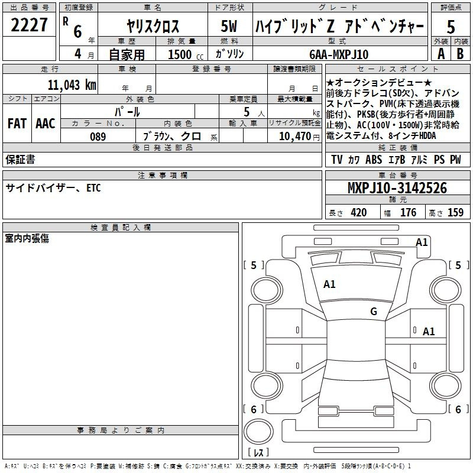473x473 pixels.
Task: Click the fuel type ガソリン
Action: point(229,54)
